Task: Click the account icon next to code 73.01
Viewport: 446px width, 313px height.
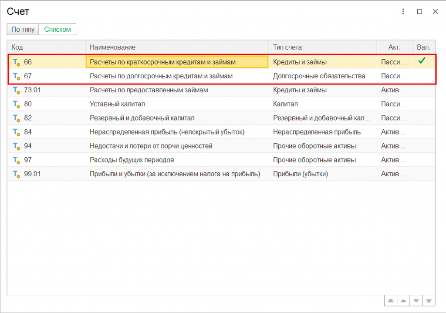Action: click(17, 90)
